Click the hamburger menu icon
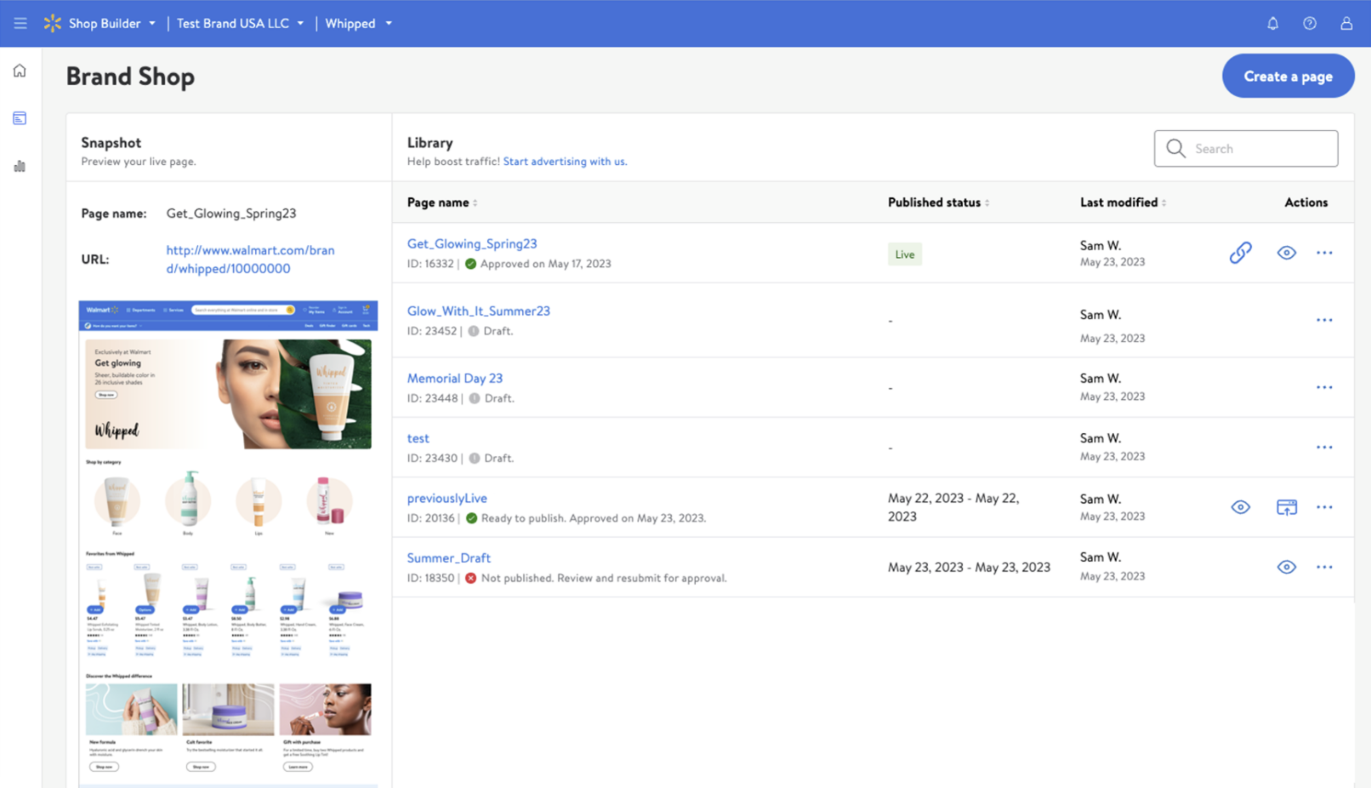The height and width of the screenshot is (788, 1371). click(20, 23)
